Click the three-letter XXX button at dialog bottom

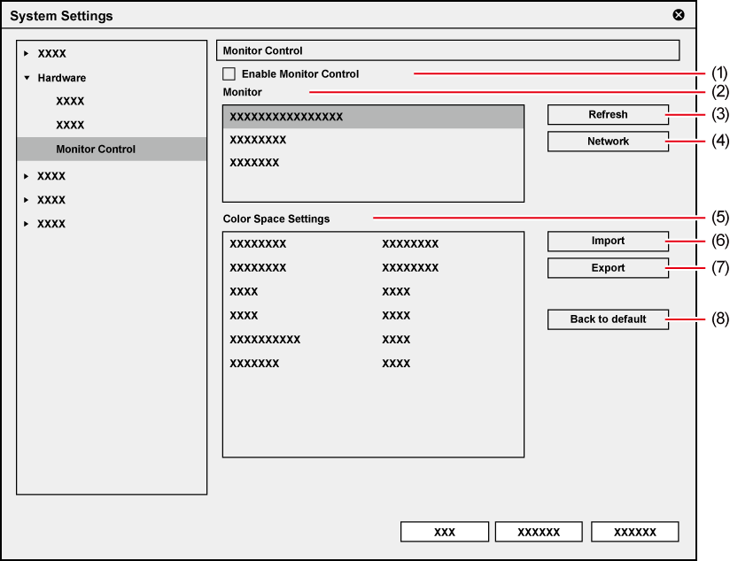[445, 532]
